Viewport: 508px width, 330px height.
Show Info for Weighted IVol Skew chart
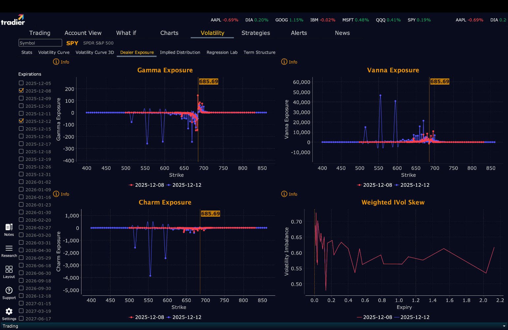[289, 194]
